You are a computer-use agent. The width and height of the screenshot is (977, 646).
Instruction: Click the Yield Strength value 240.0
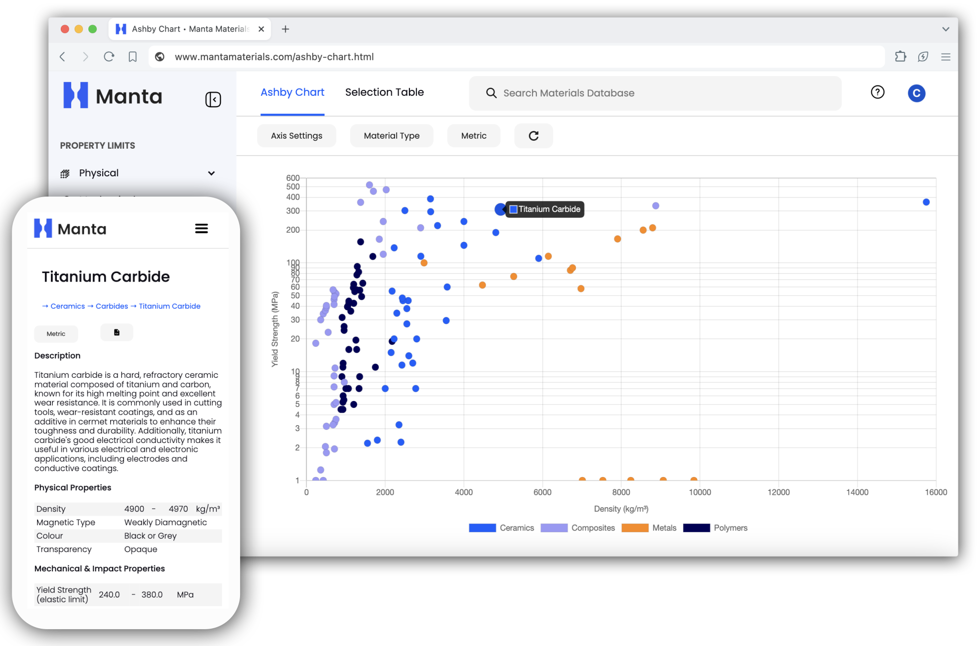click(109, 595)
